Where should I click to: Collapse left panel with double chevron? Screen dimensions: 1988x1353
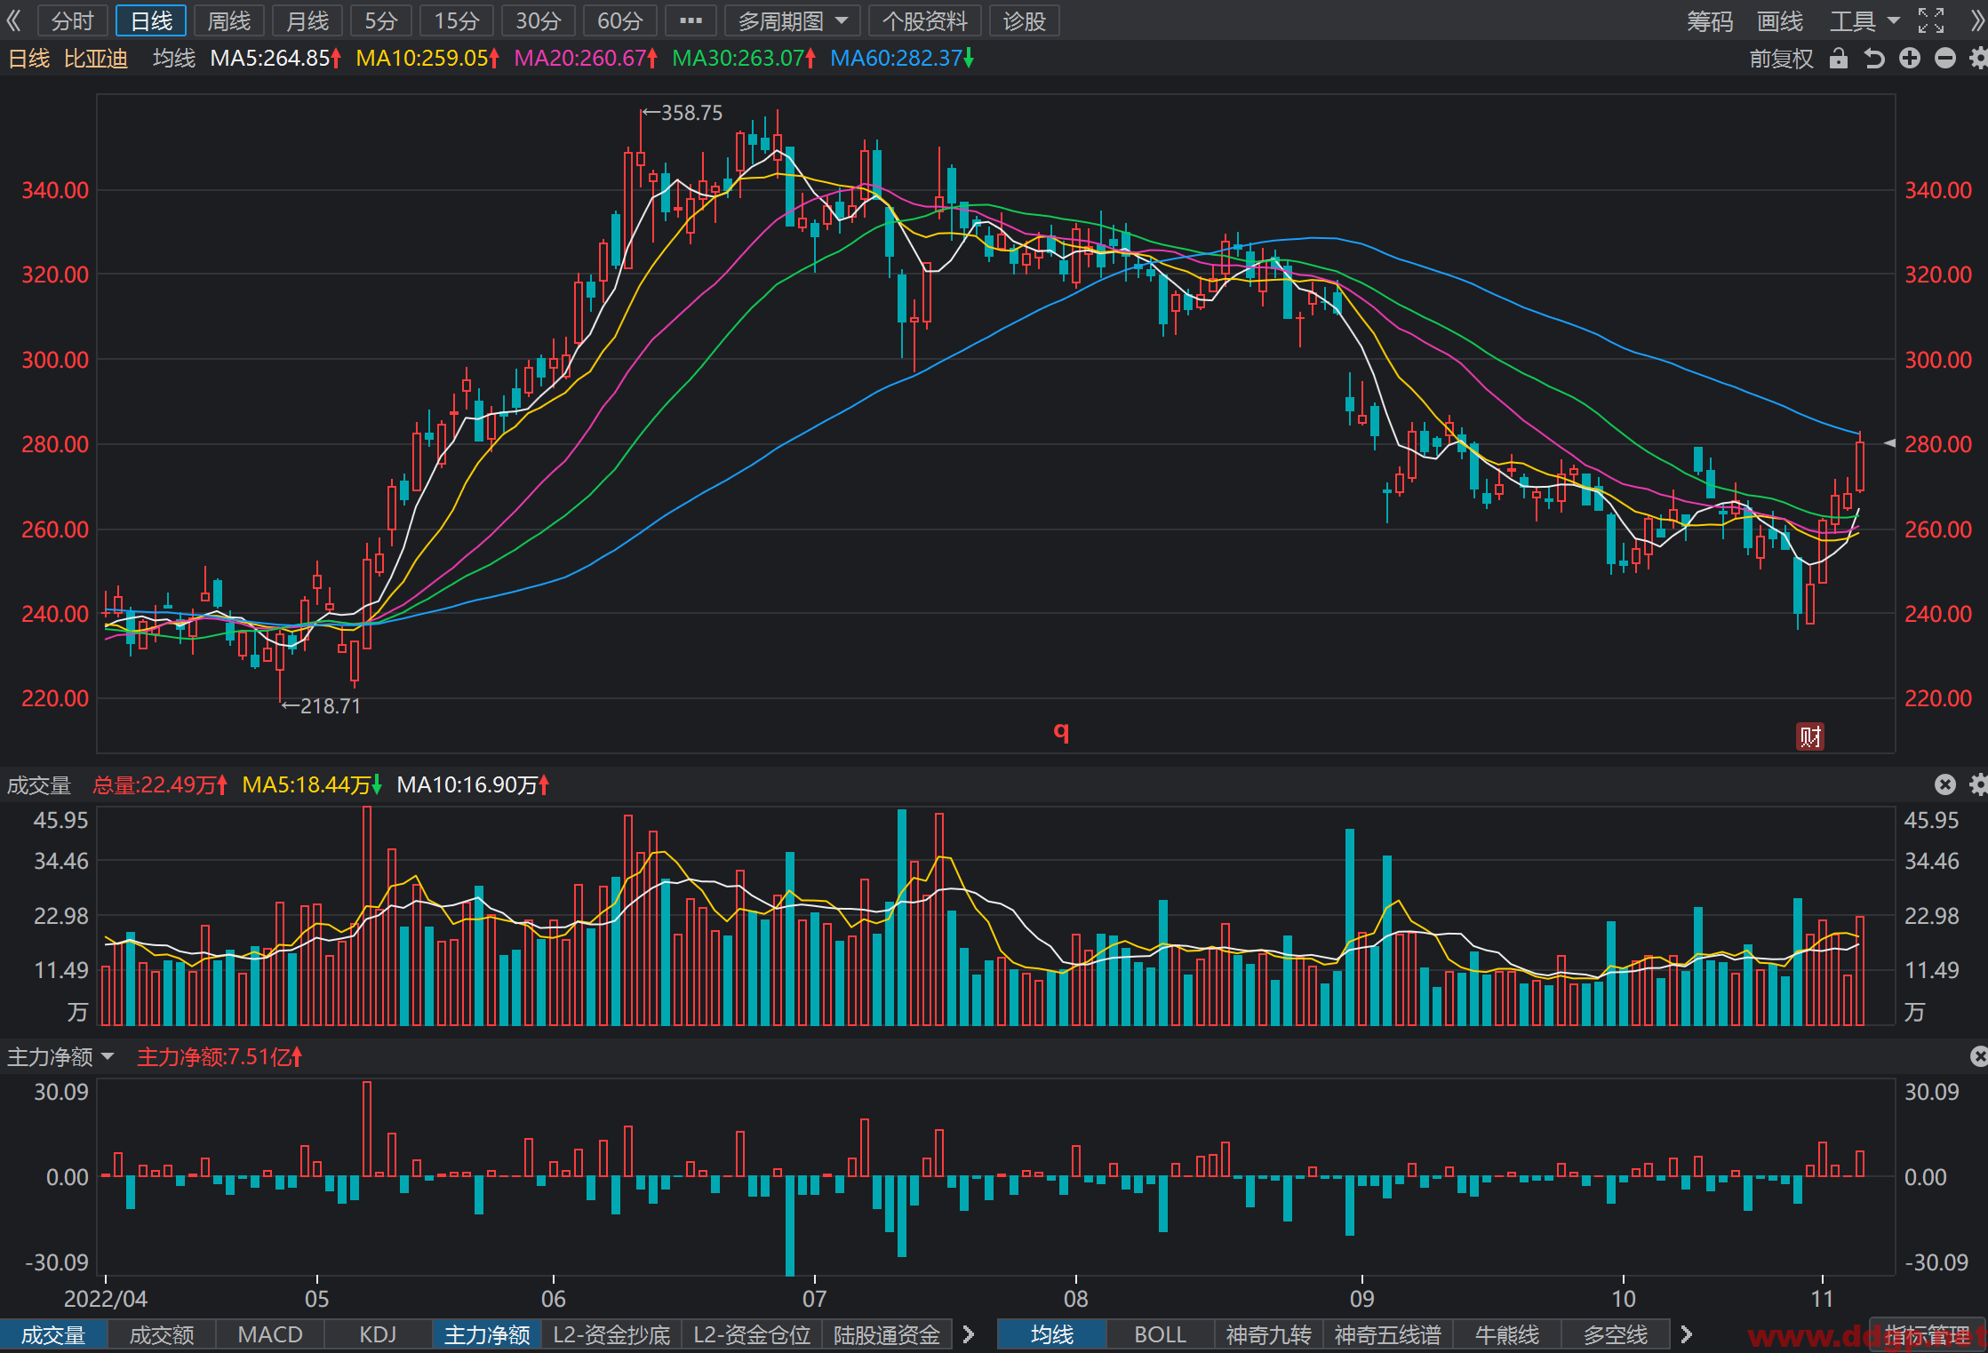tap(13, 20)
